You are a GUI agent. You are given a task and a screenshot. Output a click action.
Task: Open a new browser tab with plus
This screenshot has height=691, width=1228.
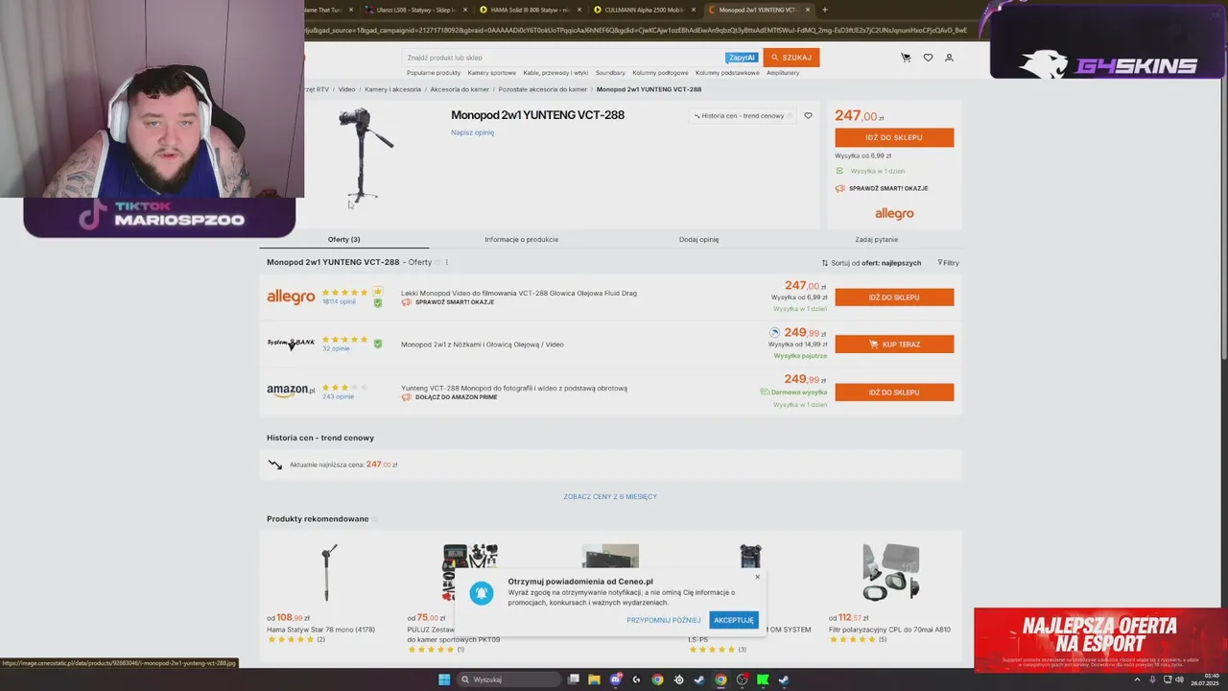(x=824, y=10)
